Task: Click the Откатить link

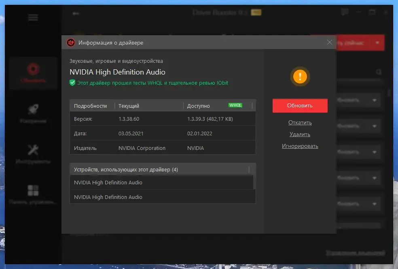Action: coord(300,123)
